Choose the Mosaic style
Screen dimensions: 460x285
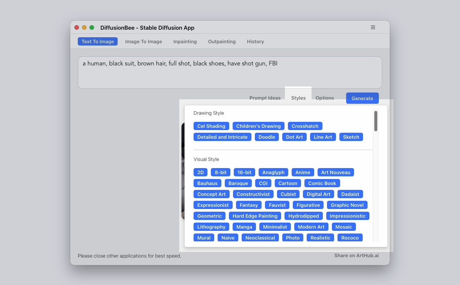(x=344, y=227)
